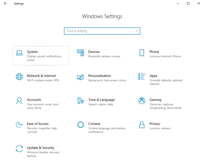Open Devices via the keyboard icon
Screen dimensions: 204x167
pos(81,53)
